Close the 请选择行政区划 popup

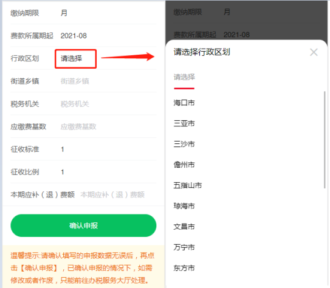point(314,52)
